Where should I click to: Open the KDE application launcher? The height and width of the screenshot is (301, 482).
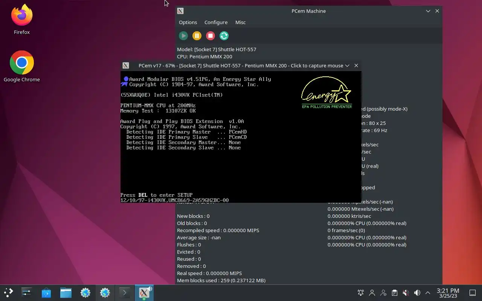coord(8,292)
